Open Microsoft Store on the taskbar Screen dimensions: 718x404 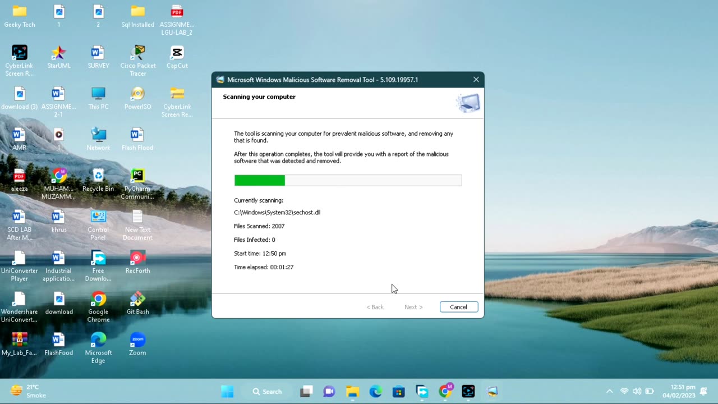pos(399,392)
